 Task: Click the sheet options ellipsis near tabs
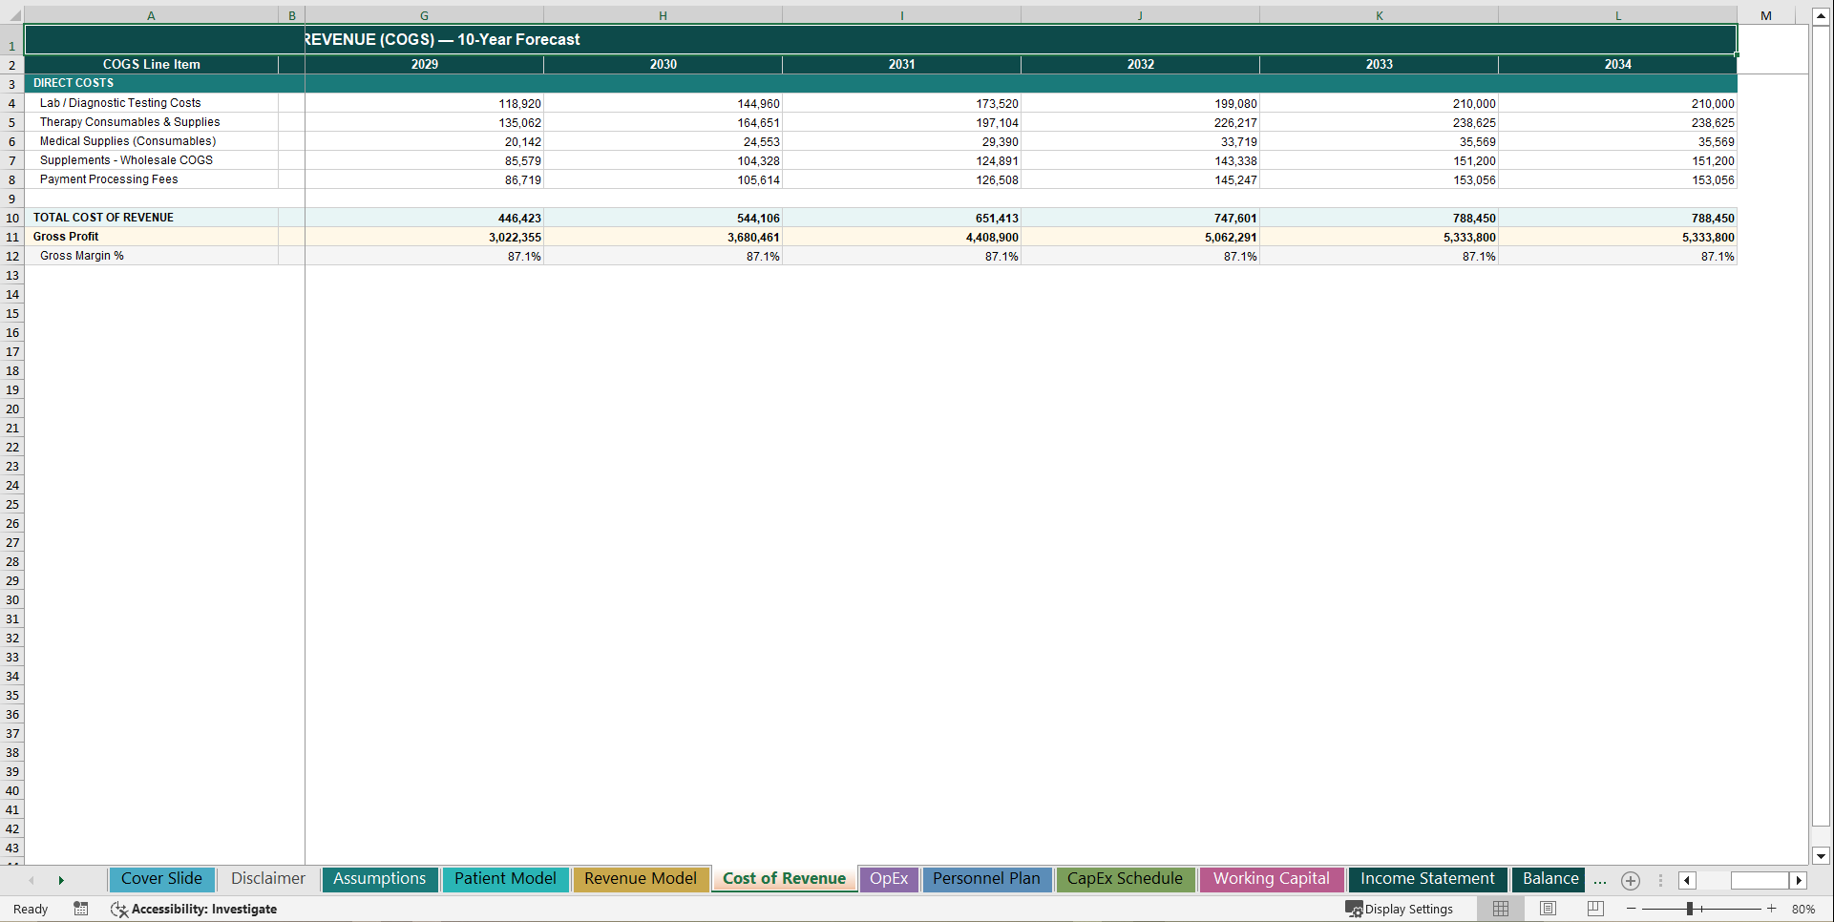[1600, 880]
